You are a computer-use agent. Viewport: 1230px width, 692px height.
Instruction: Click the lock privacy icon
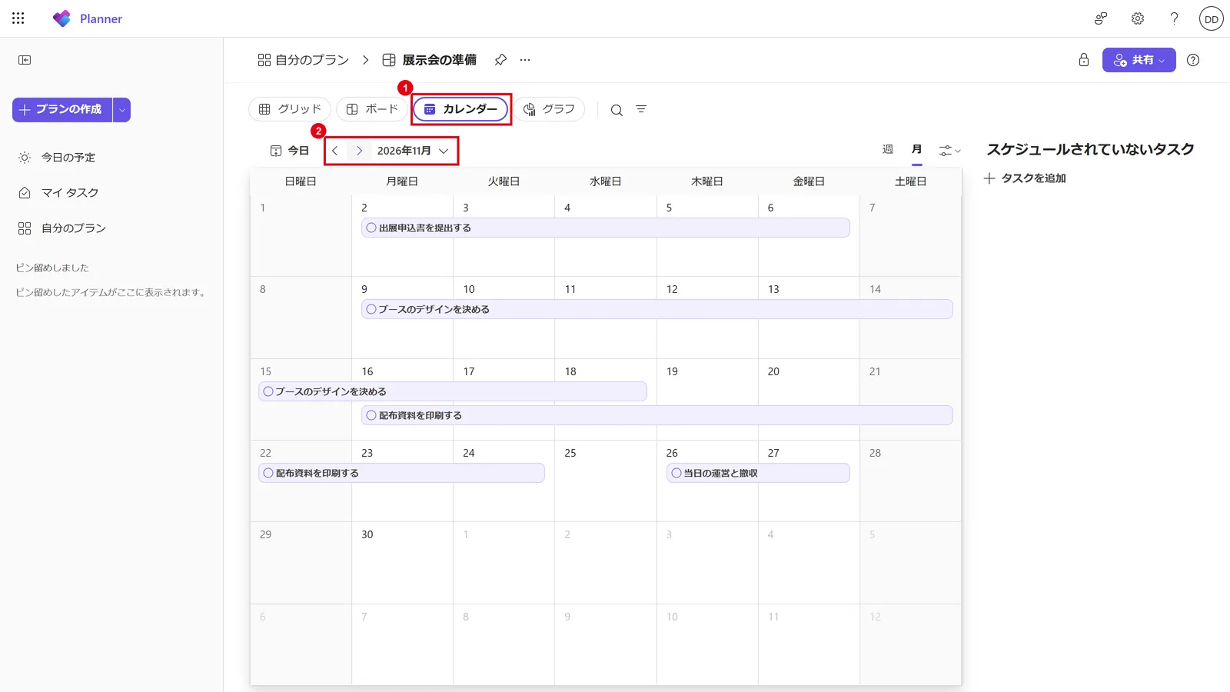click(x=1084, y=60)
